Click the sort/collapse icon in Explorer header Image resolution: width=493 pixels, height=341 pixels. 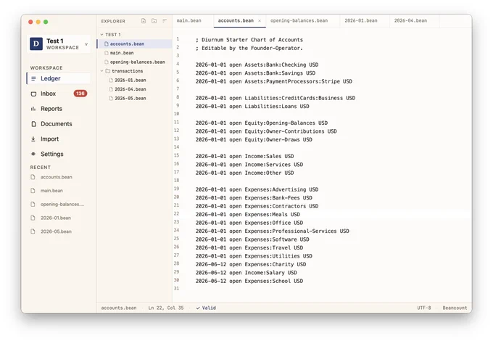165,21
